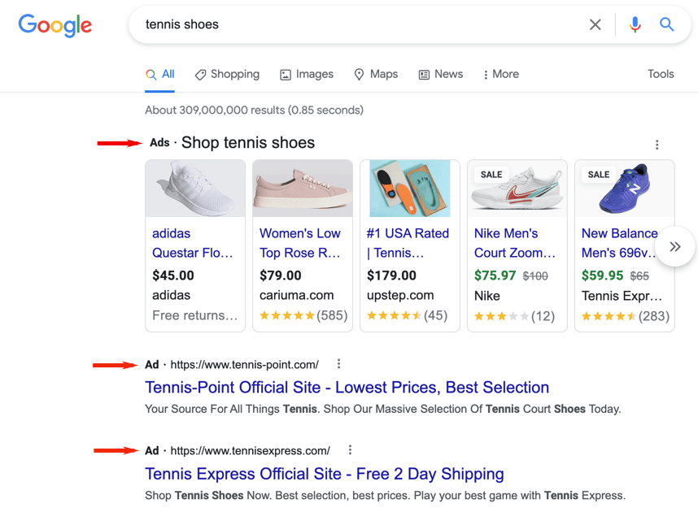Switch to the Shopping tab
This screenshot has width=698, height=508.
[227, 74]
